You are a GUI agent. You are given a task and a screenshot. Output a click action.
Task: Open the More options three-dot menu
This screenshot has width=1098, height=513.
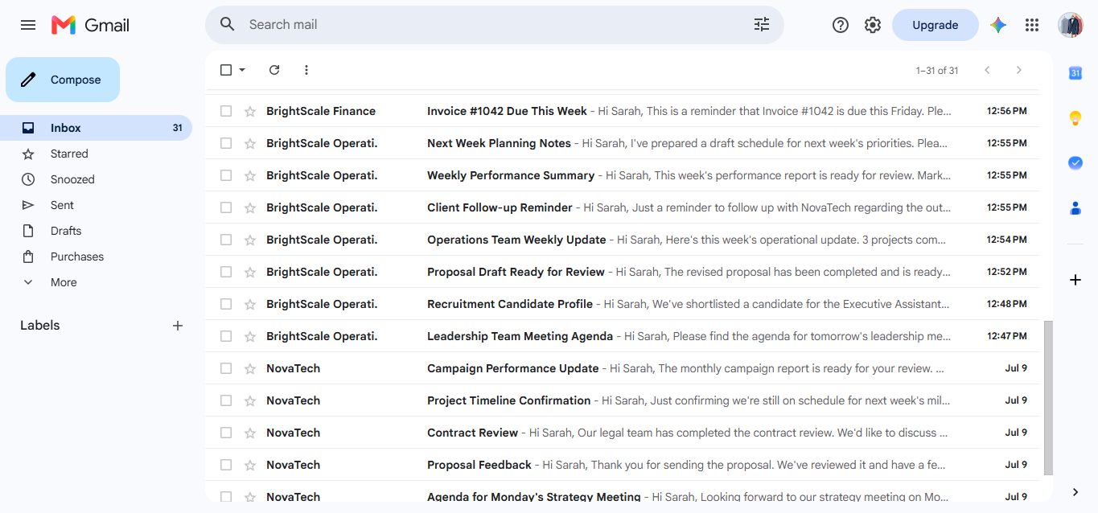click(x=306, y=70)
